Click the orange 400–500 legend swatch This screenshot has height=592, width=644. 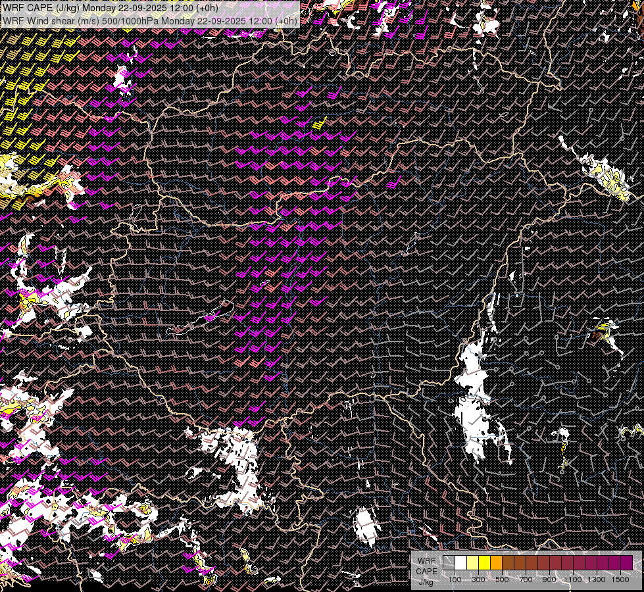point(496,563)
